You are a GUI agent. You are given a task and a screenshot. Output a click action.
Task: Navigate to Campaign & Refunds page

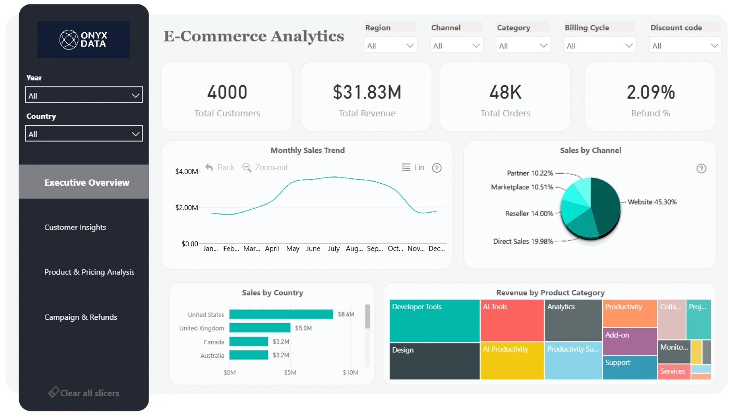(81, 317)
